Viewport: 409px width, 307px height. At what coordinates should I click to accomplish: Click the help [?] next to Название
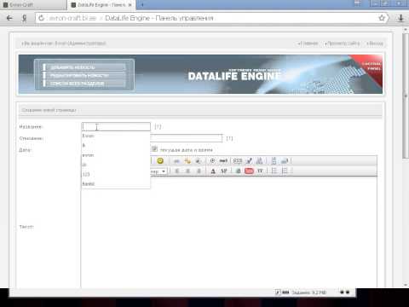tap(158, 127)
